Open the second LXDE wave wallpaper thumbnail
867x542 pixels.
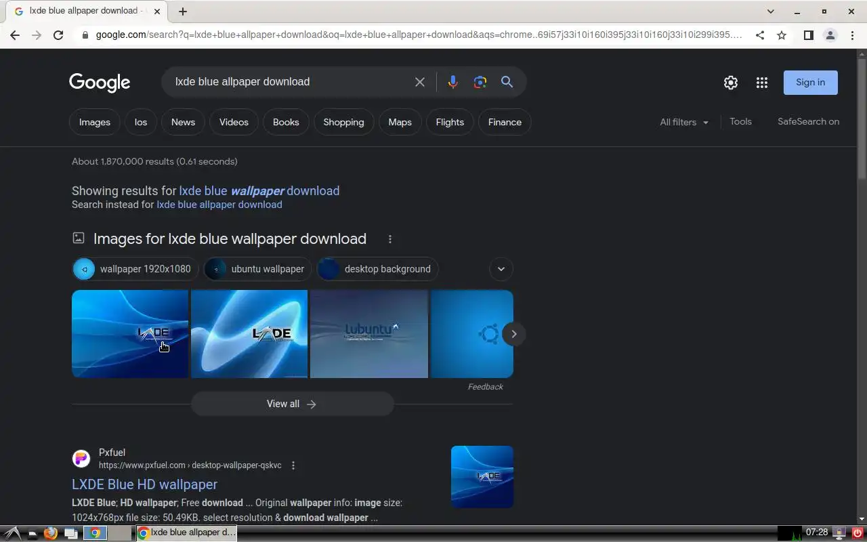[x=249, y=334]
